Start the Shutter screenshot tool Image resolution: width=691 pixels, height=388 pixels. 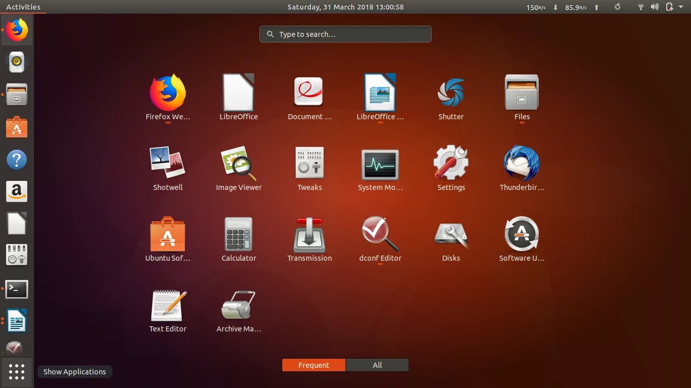click(451, 93)
